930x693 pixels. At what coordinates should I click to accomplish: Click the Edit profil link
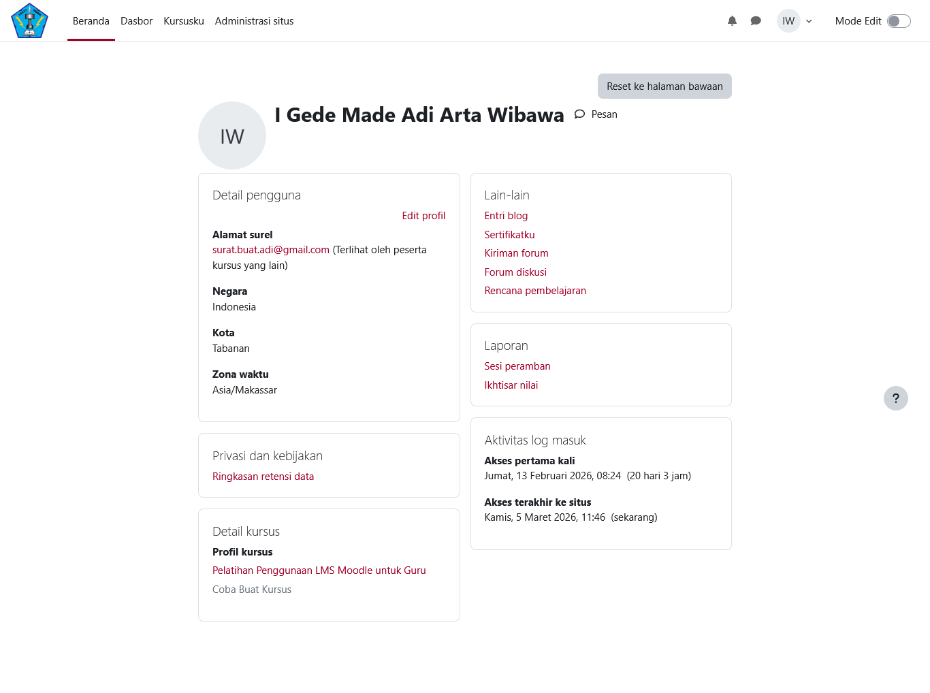423,216
